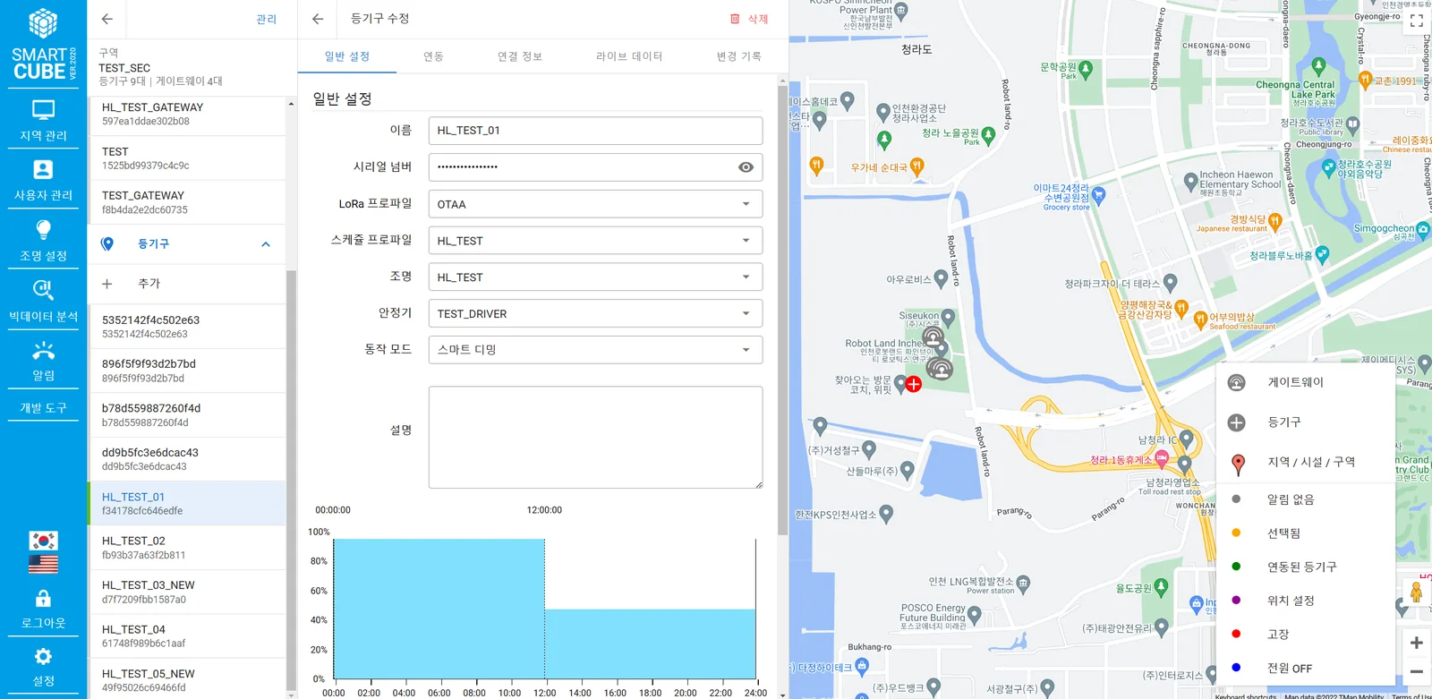
Task: Click the 삭제 delete button
Action: pos(749,19)
